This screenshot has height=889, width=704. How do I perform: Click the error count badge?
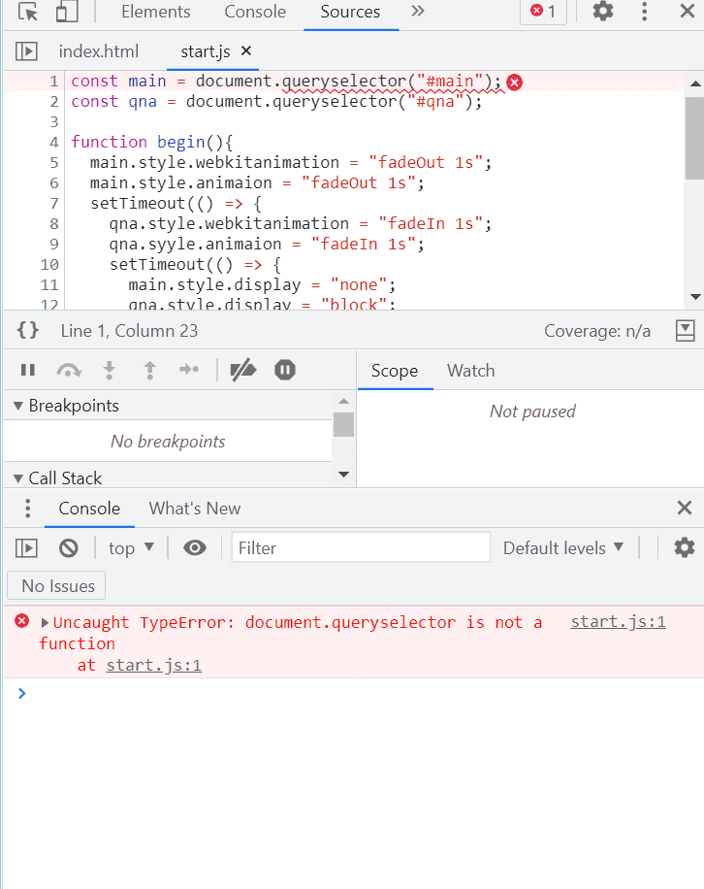[x=543, y=12]
